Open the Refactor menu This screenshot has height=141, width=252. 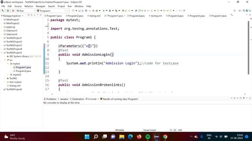pyautogui.click(x=29, y=6)
